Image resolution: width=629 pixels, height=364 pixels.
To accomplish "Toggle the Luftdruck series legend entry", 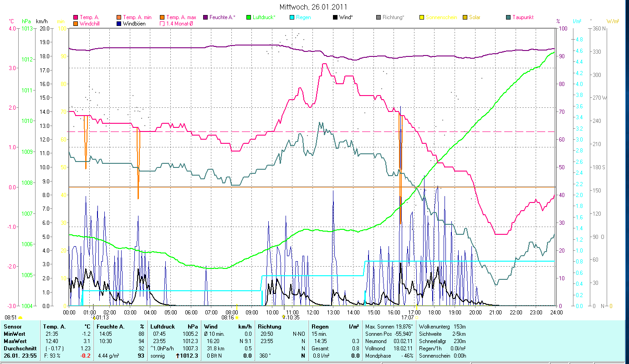I will 261,17.
